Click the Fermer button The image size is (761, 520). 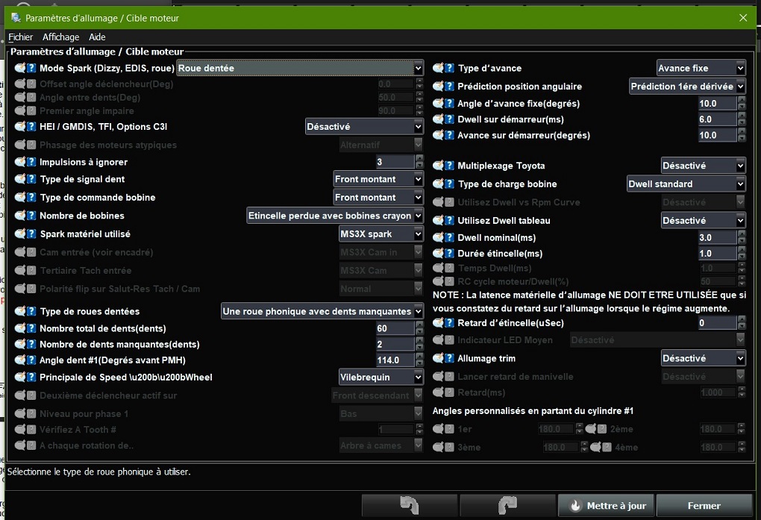(x=704, y=505)
